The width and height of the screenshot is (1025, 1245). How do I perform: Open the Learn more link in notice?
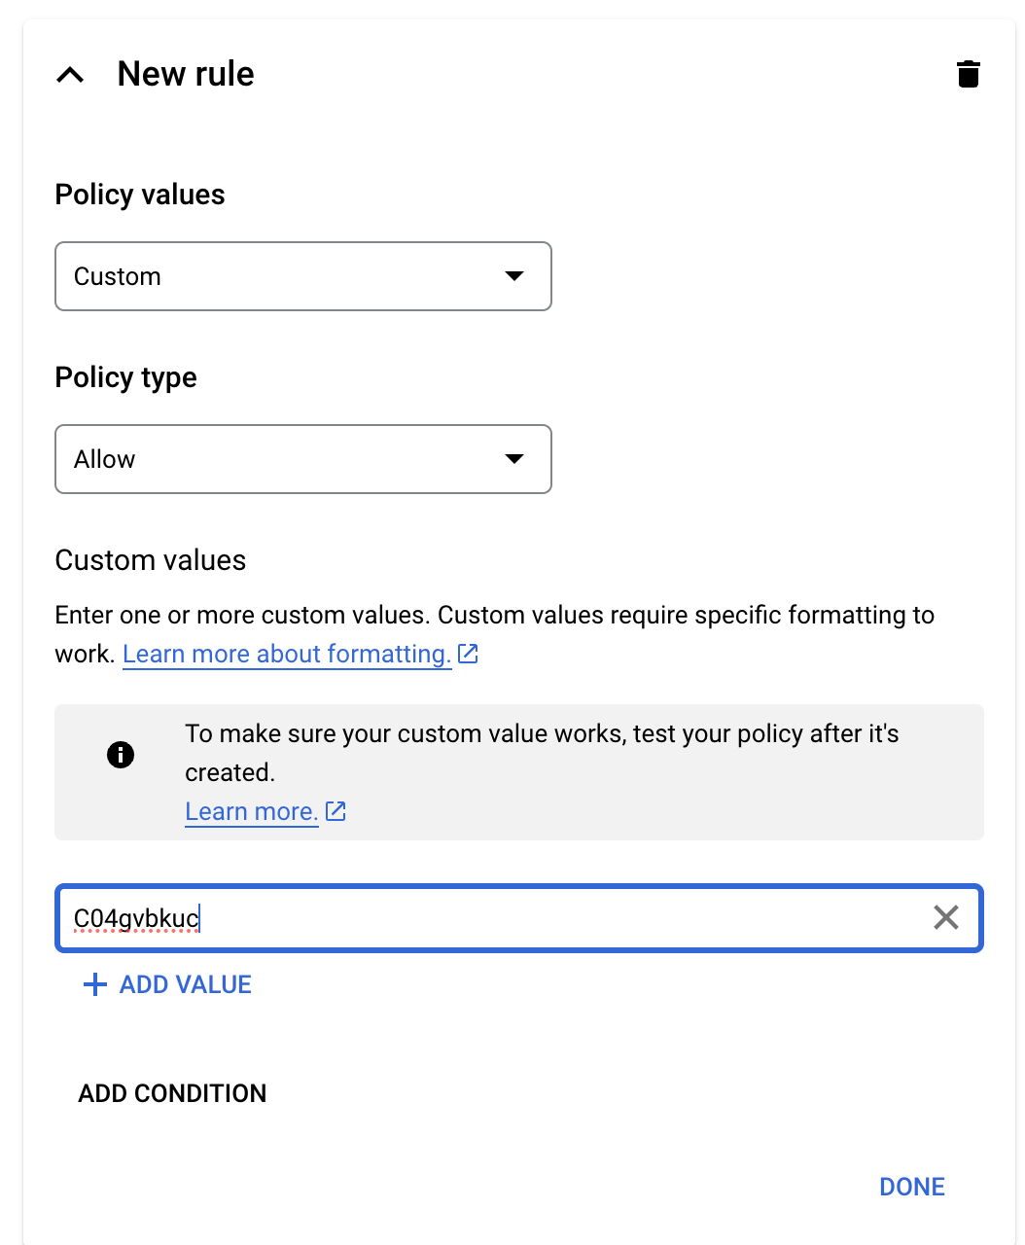pyautogui.click(x=252, y=811)
